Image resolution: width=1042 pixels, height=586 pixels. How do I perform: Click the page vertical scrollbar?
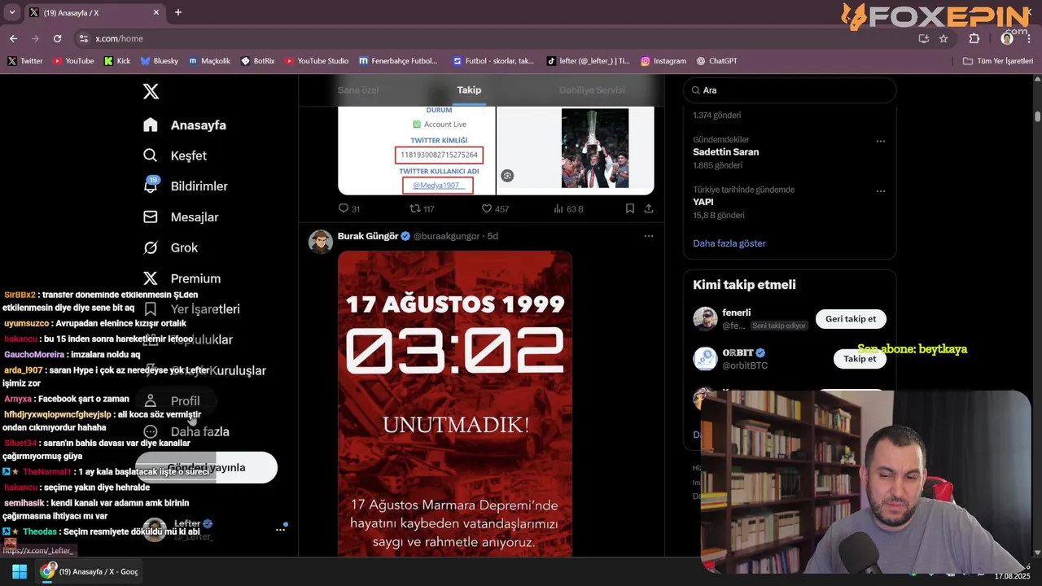[x=1037, y=116]
